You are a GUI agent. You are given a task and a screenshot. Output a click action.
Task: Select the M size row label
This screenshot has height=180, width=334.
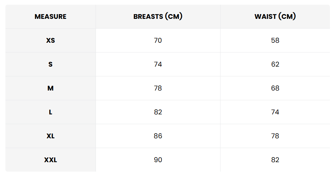point(50,88)
